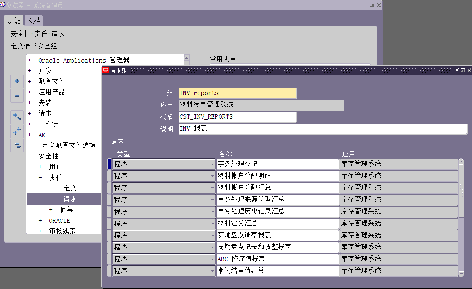Click the name field 事务处理来源类型汇总
This screenshot has height=289, width=472.
coord(278,200)
